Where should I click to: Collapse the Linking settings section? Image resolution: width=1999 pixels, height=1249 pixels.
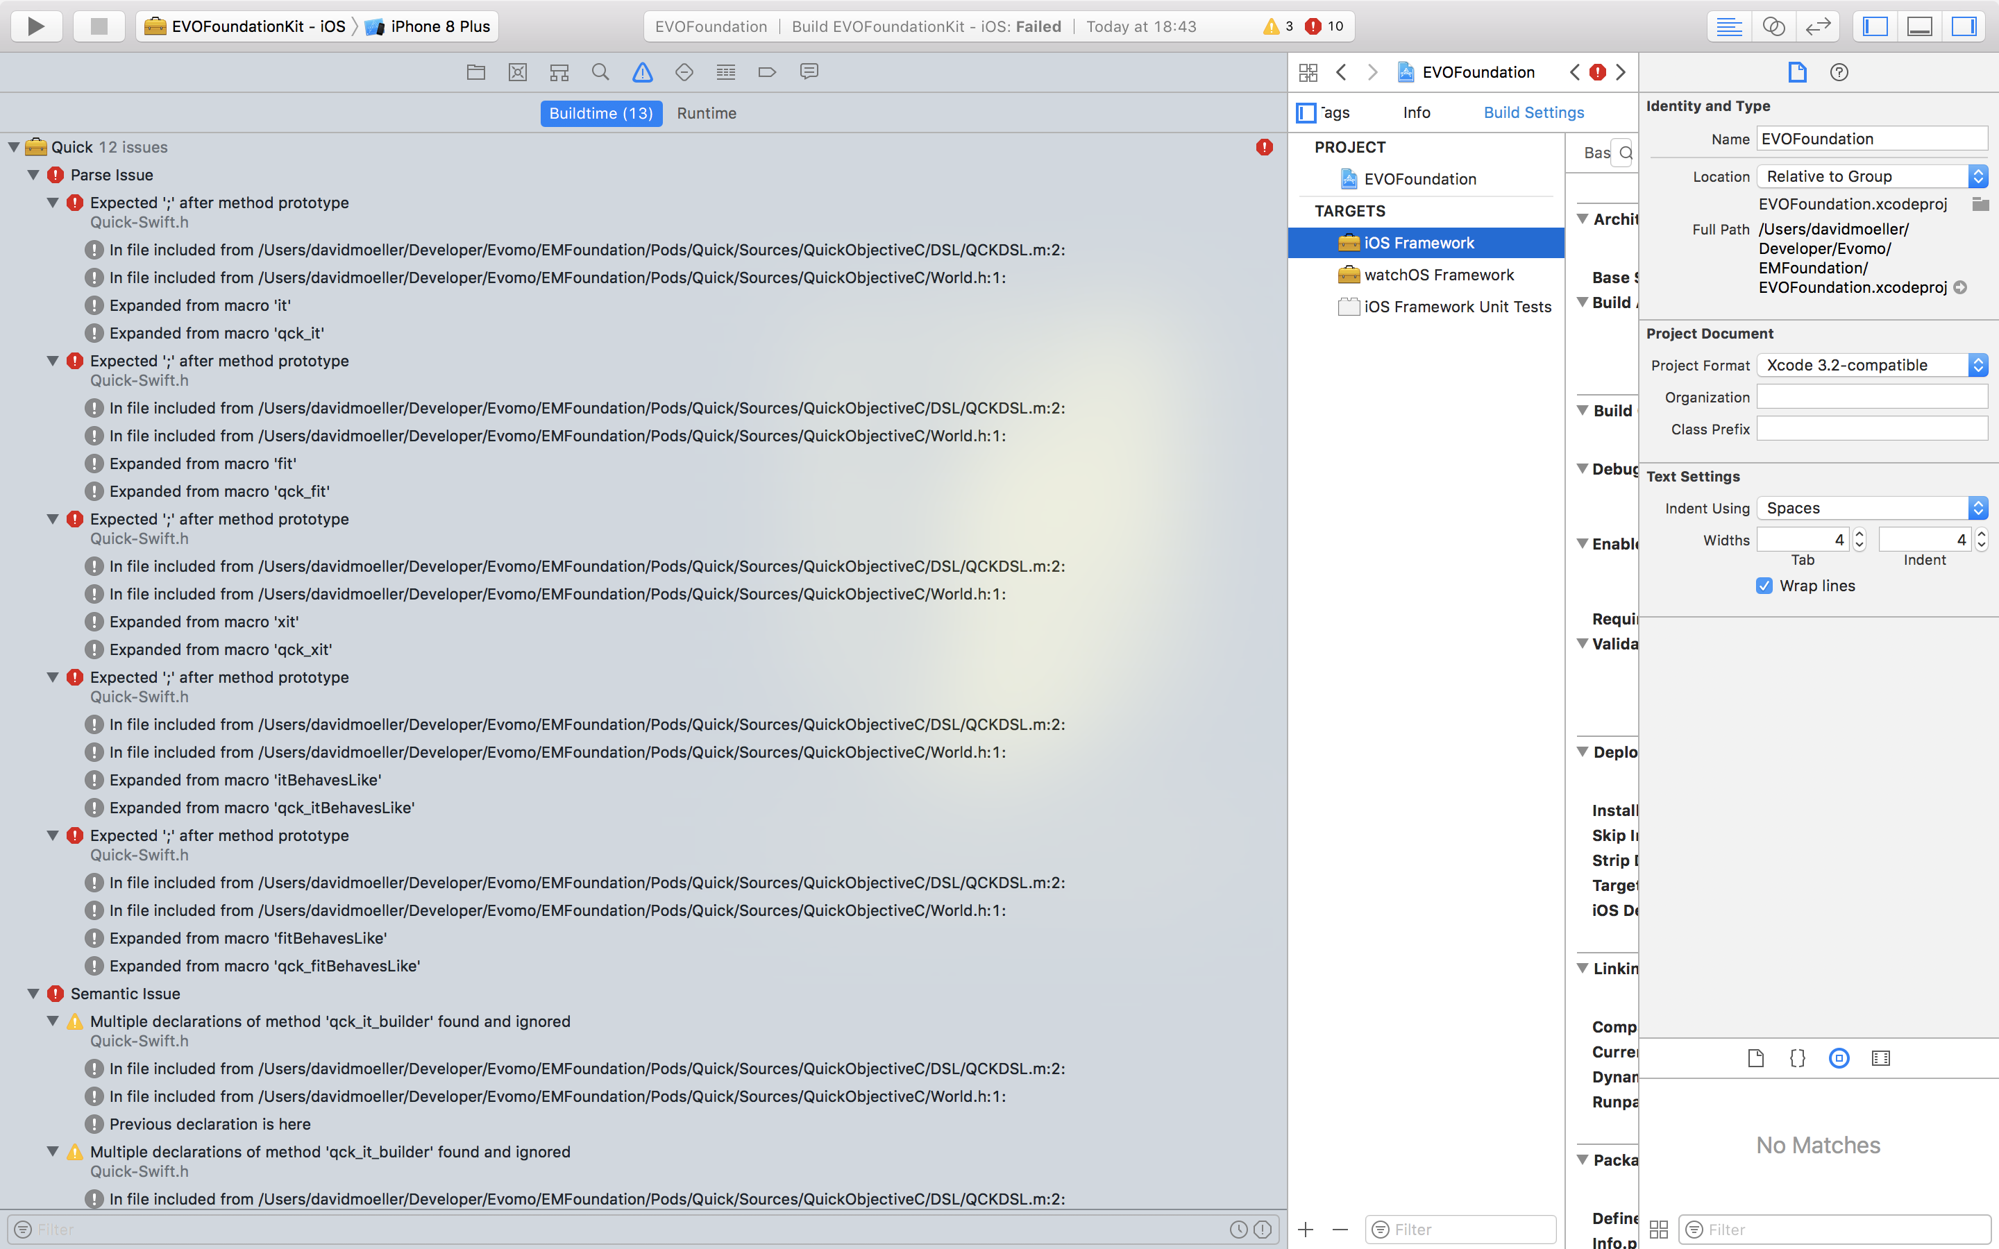[x=1583, y=968]
